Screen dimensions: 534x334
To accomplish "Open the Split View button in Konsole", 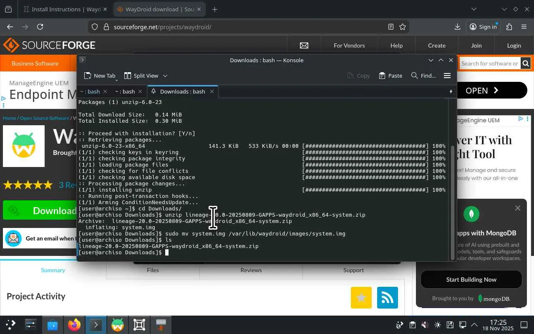I will (x=141, y=76).
